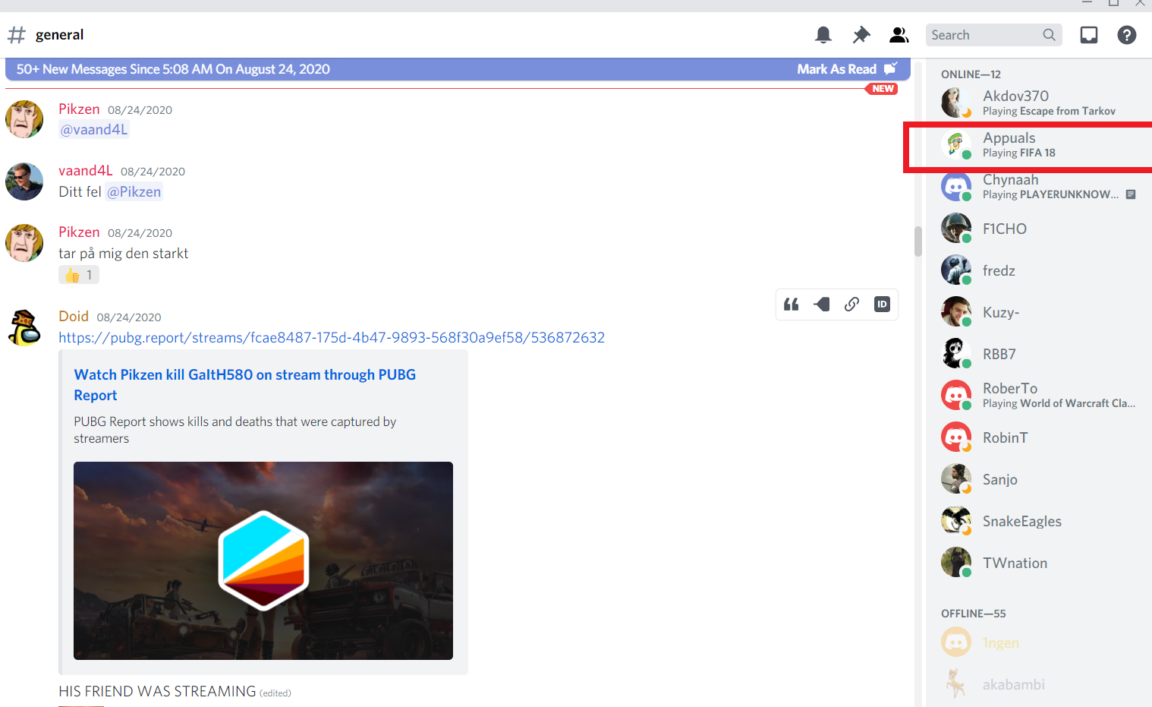Mark Doid's message as unread
Image resolution: width=1152 pixels, height=707 pixels.
tap(820, 304)
